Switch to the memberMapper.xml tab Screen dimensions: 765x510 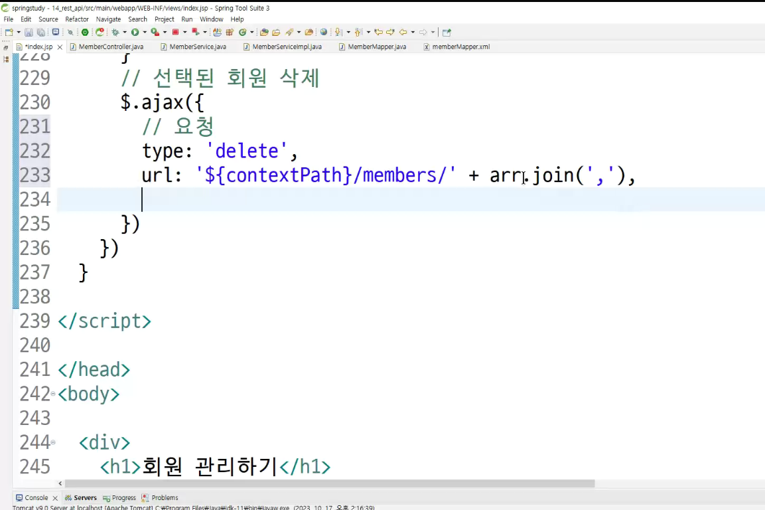tap(456, 47)
